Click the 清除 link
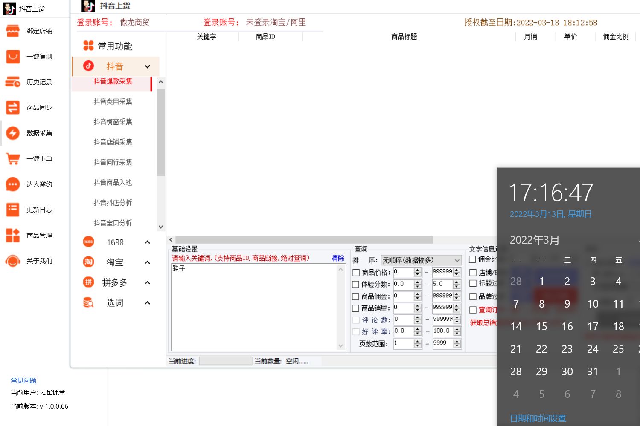This screenshot has height=426, width=640. [x=337, y=258]
